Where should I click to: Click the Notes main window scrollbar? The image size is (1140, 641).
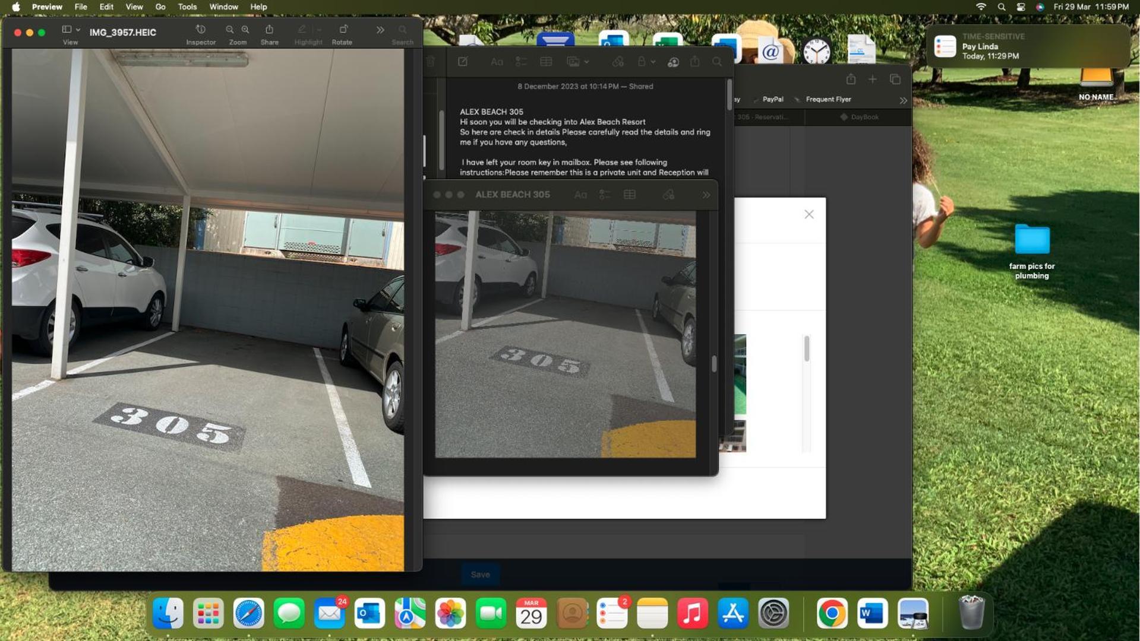coord(729,95)
